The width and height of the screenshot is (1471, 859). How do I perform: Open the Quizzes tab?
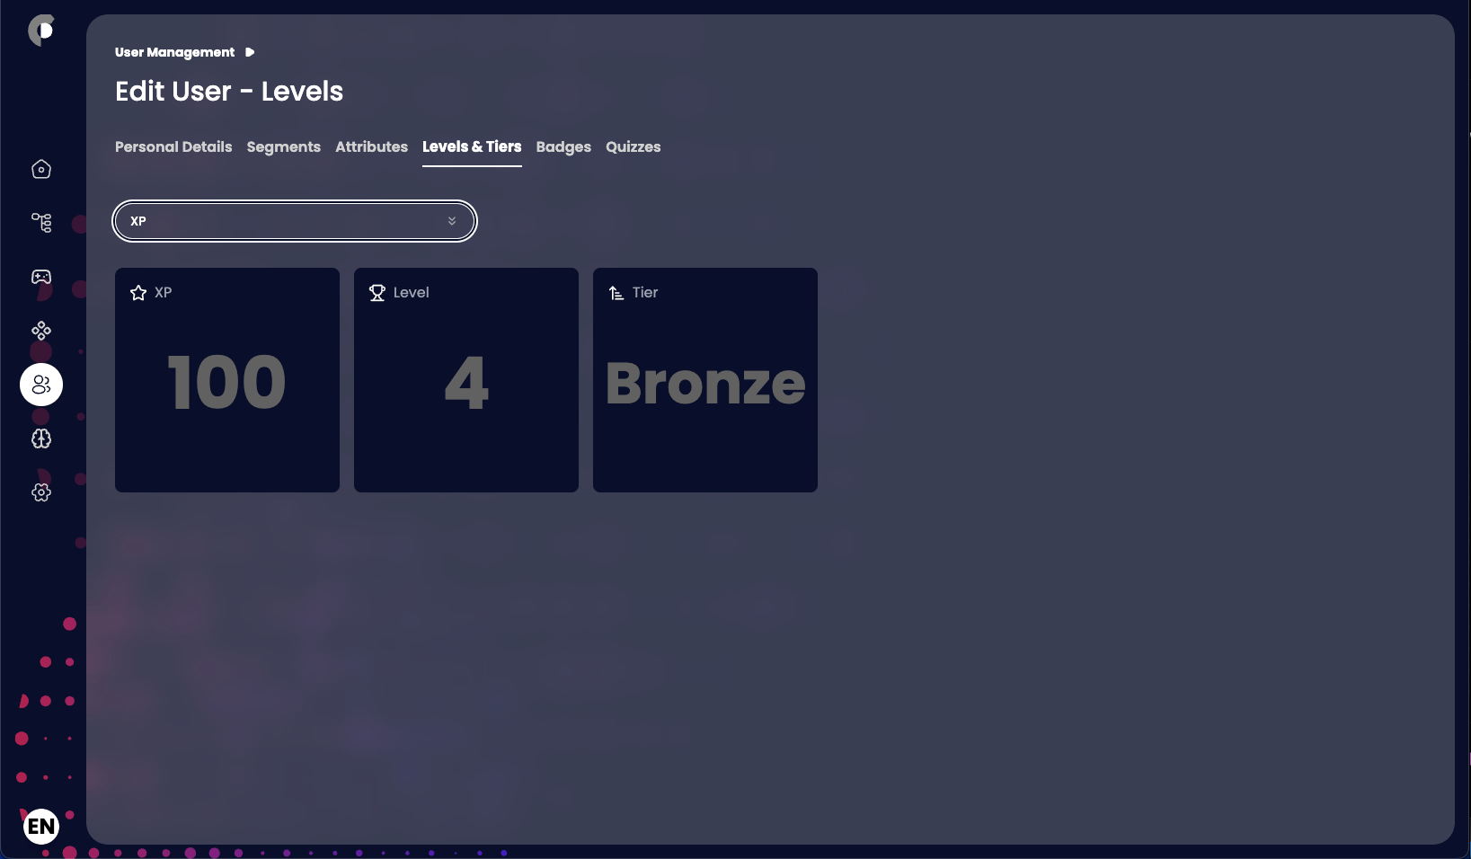(633, 146)
